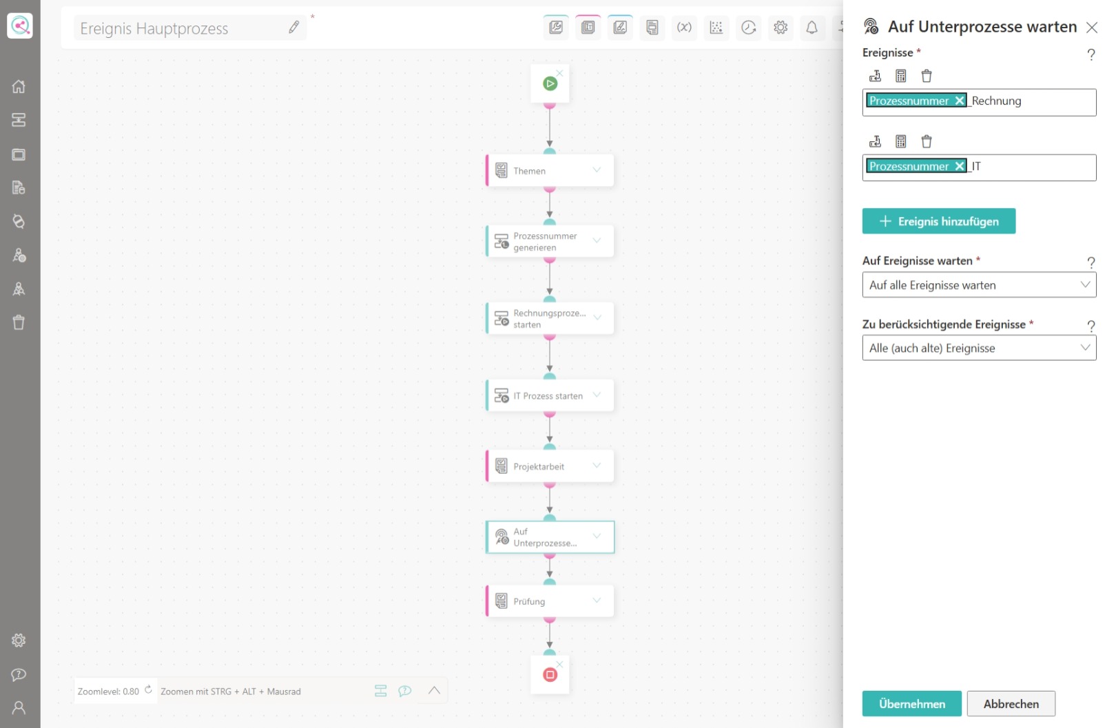1116x728 pixels.
Task: Expand IT Prozess starten node chevron
Action: coord(597,395)
